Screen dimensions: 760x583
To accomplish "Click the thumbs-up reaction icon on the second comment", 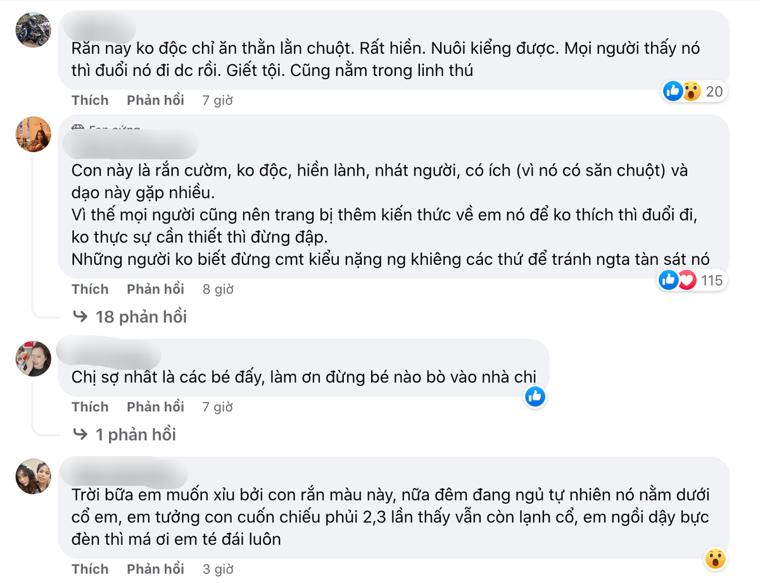I will [669, 279].
